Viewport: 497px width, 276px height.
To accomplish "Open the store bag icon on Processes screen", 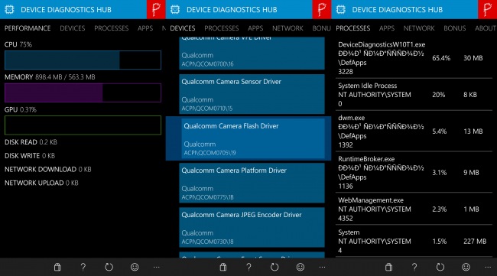I will [388, 267].
